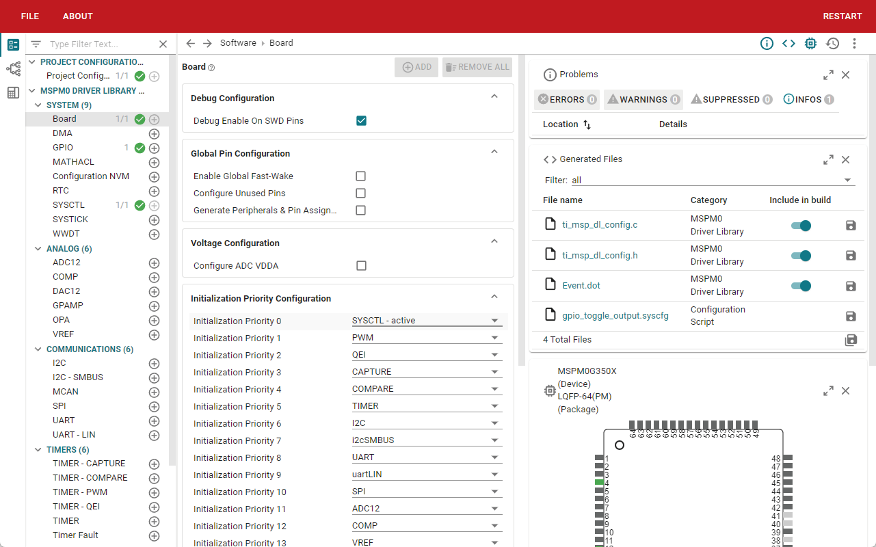The height and width of the screenshot is (547, 876).
Task: Add an I2C instance with plus icon
Action: [154, 364]
